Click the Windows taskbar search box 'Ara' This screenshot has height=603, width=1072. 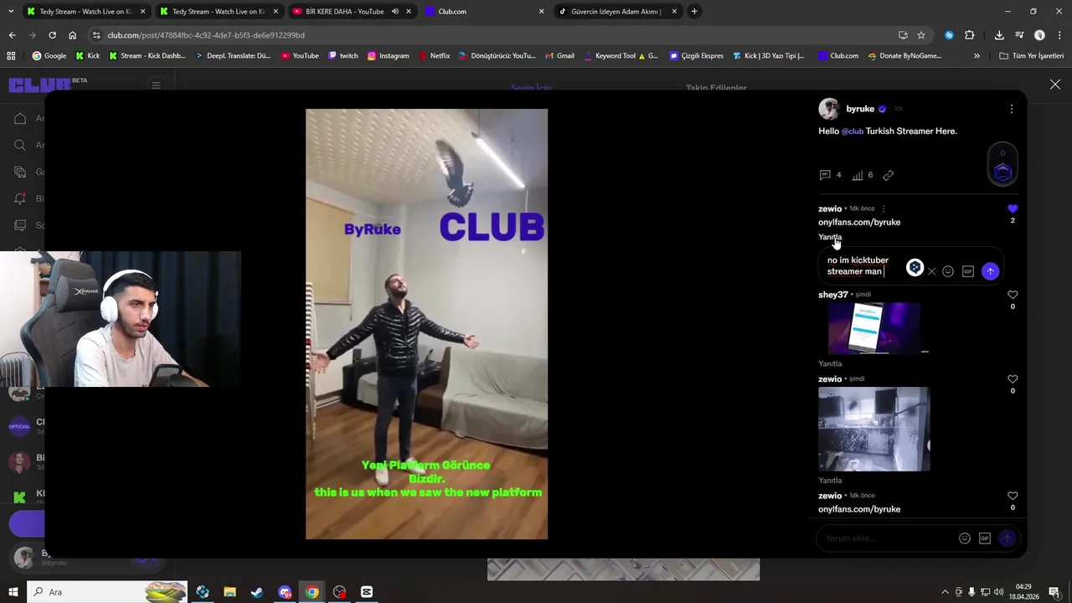(x=106, y=592)
